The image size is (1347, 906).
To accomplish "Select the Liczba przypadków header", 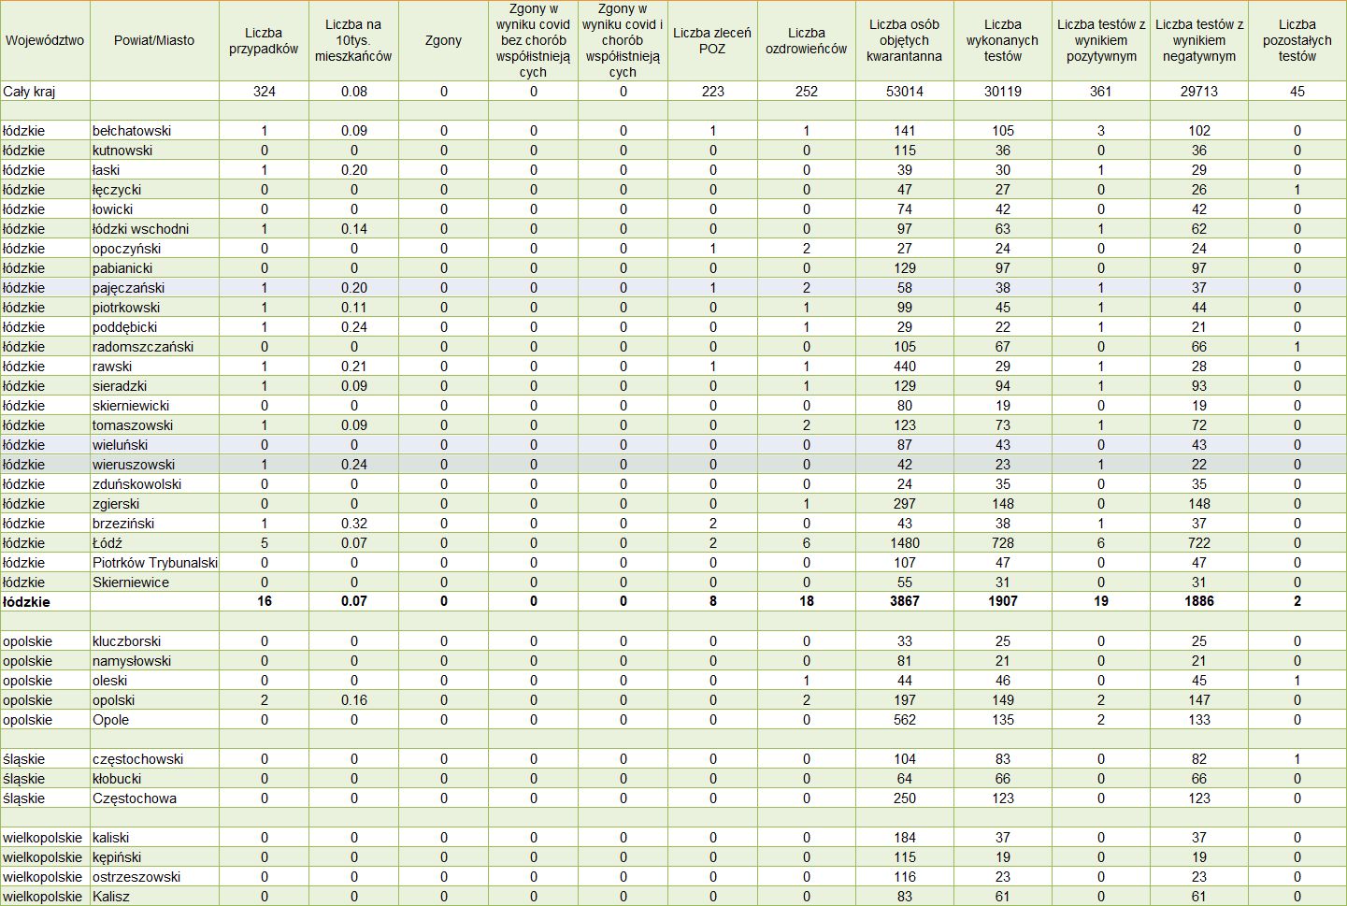I will click(x=264, y=40).
